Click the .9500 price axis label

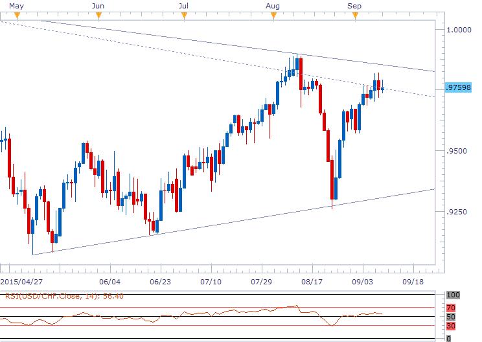[x=457, y=151]
